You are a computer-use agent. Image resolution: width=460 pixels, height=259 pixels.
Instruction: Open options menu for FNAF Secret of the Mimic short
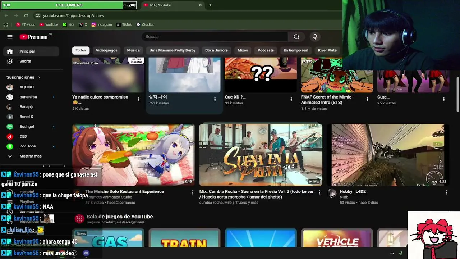pyautogui.click(x=367, y=100)
